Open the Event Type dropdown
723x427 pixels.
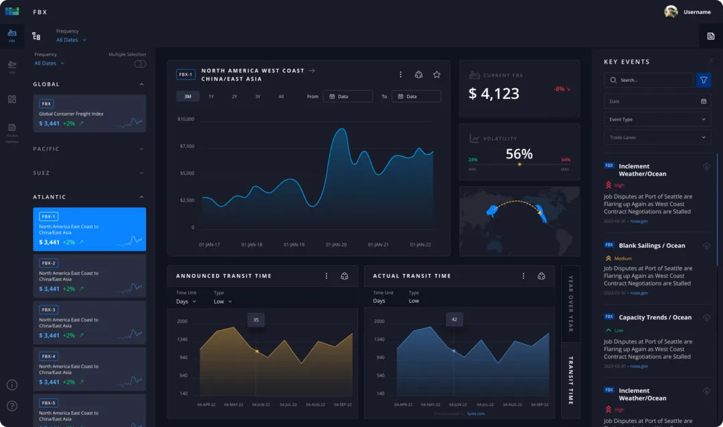click(x=657, y=119)
